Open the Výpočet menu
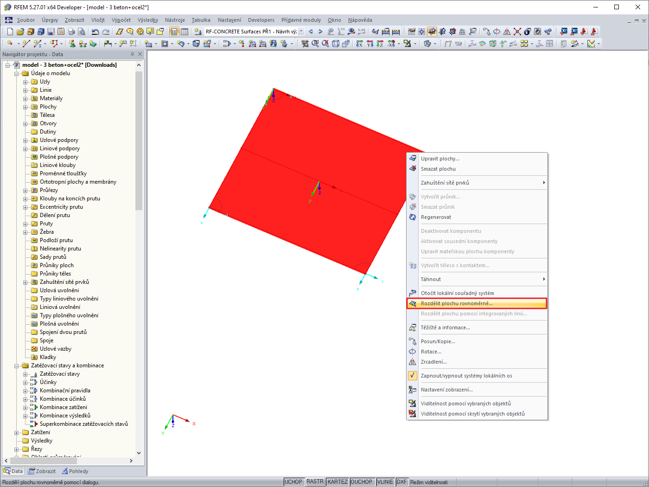Screen dimensions: 649x487 [x=121, y=20]
